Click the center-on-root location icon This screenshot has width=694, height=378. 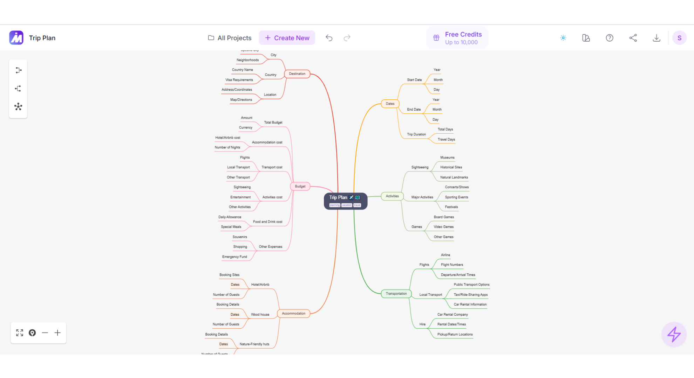[32, 333]
